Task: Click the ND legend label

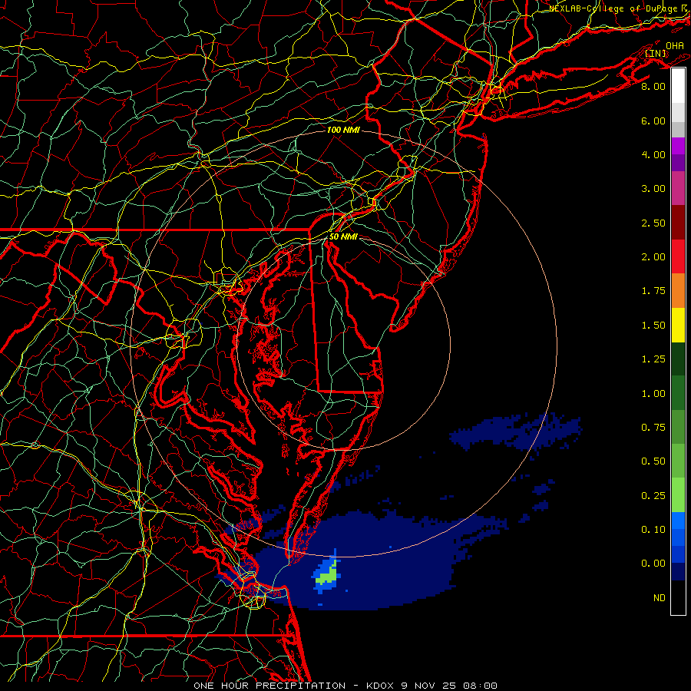Action: 660,598
